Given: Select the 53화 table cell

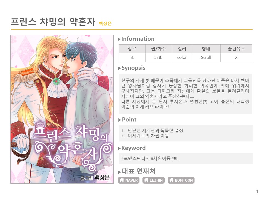Looking at the screenshot, I should point(159,57).
